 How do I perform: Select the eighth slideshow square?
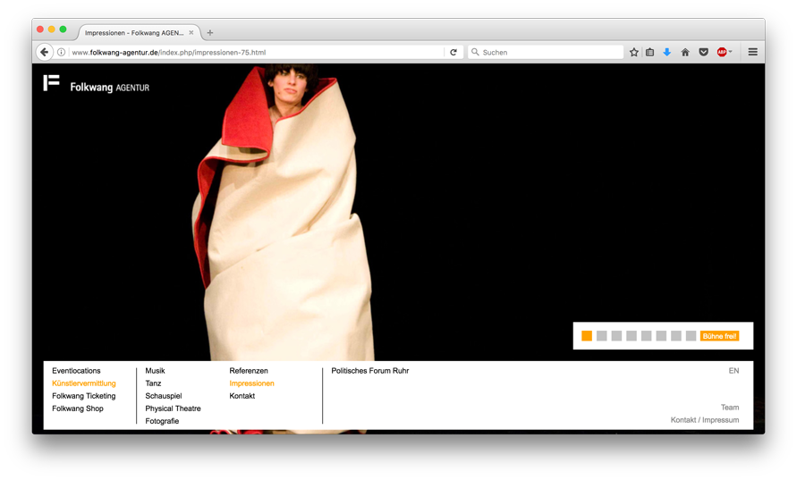pos(691,336)
